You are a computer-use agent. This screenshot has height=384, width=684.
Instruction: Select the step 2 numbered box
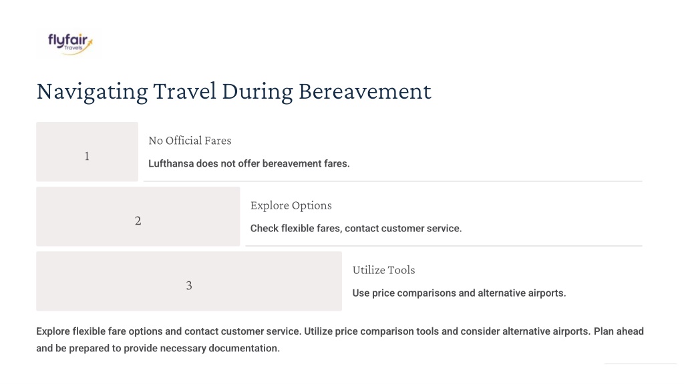pos(138,217)
